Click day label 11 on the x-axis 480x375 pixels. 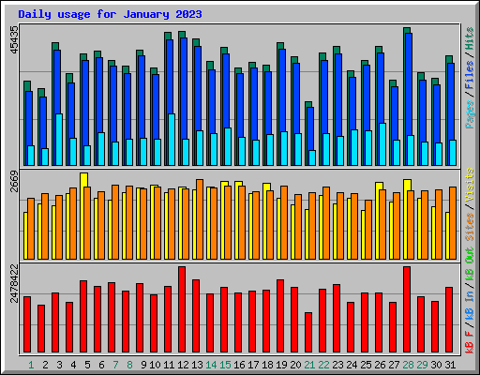pos(169,365)
